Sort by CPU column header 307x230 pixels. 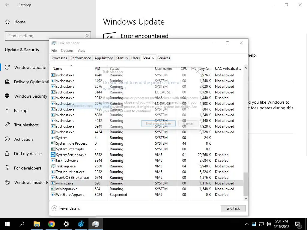[183, 69]
